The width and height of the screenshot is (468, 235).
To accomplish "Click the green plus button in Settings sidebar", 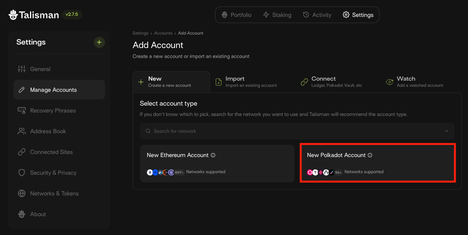I will click(99, 42).
